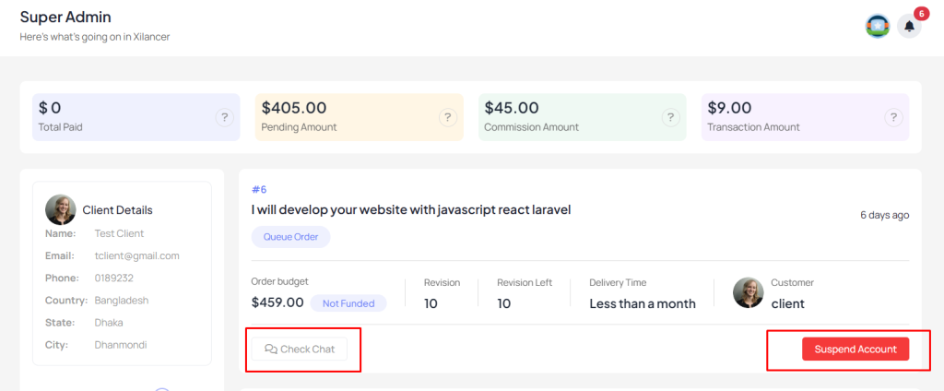Open the Check Chat button
This screenshot has height=391, width=944.
coord(300,349)
